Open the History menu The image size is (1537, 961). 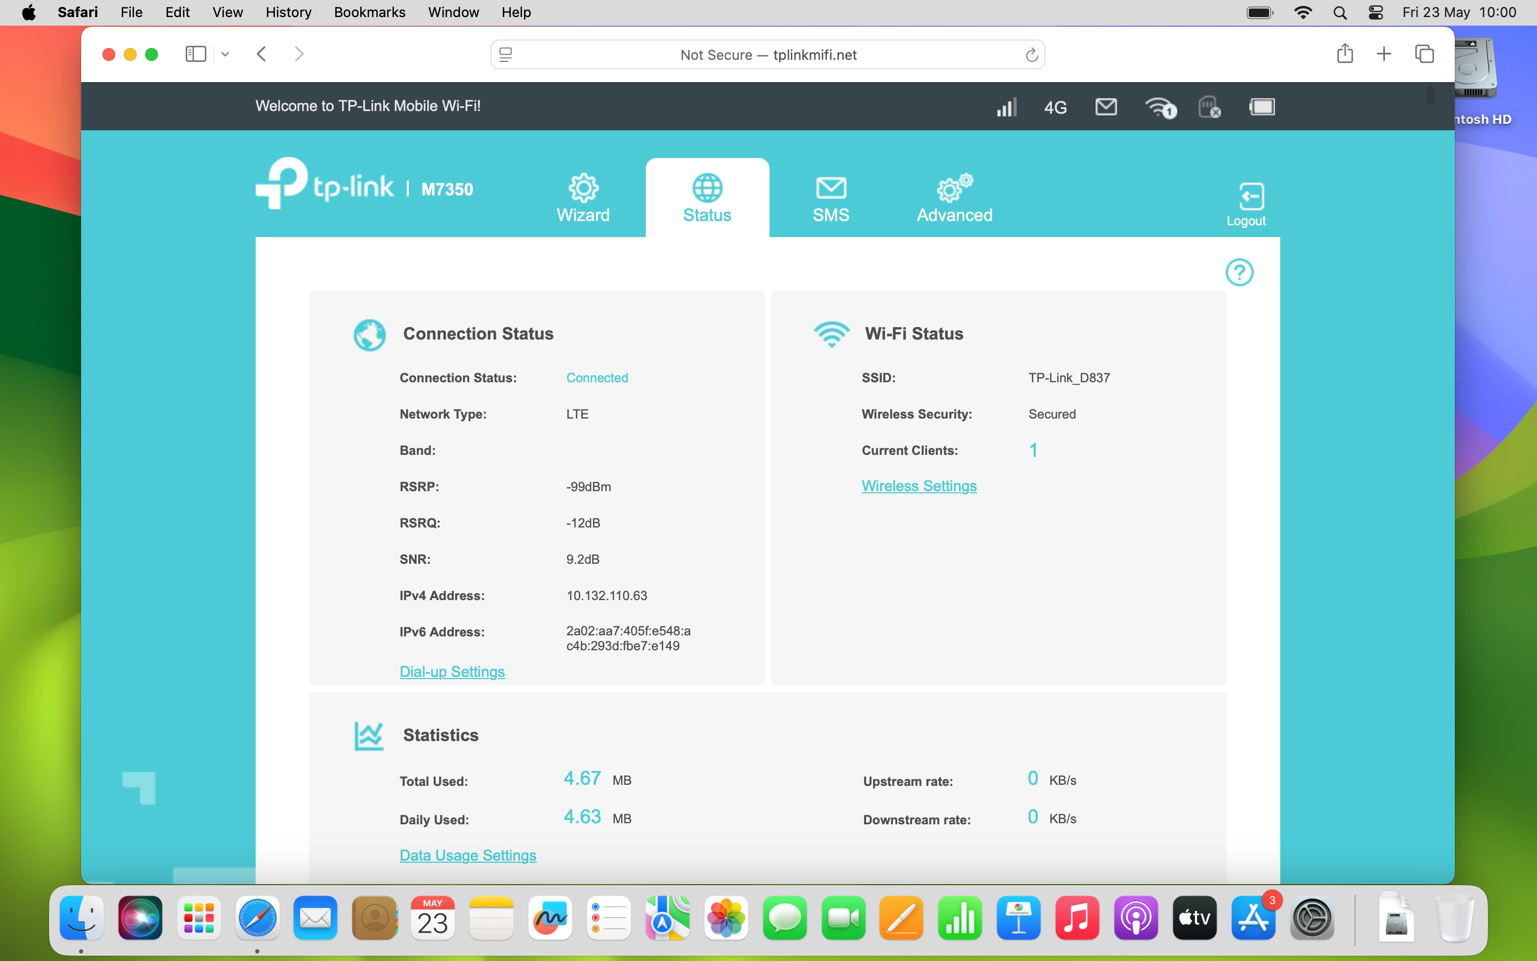pyautogui.click(x=288, y=12)
